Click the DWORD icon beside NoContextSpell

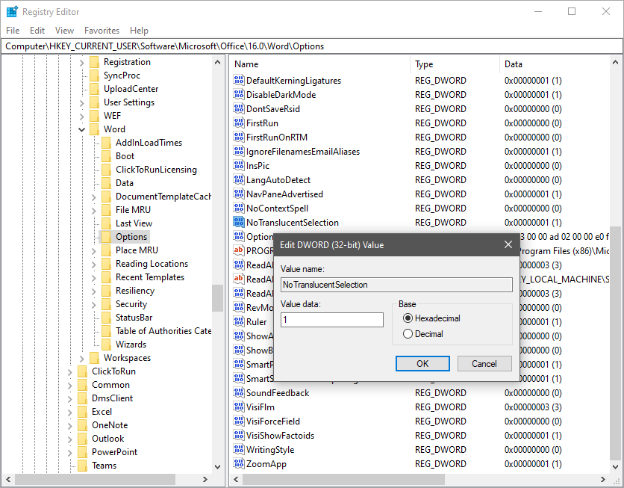[x=239, y=209]
